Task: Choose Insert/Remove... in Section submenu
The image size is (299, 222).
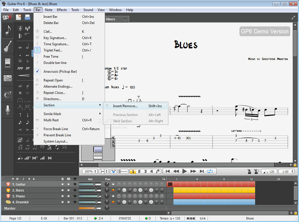Action: point(135,106)
